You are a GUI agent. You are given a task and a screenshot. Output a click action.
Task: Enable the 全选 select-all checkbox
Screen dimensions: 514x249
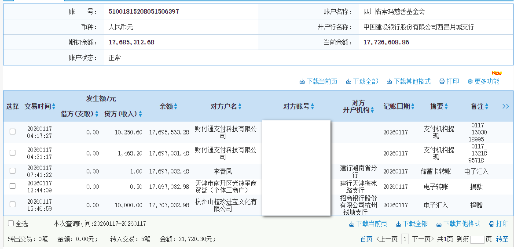(11, 224)
